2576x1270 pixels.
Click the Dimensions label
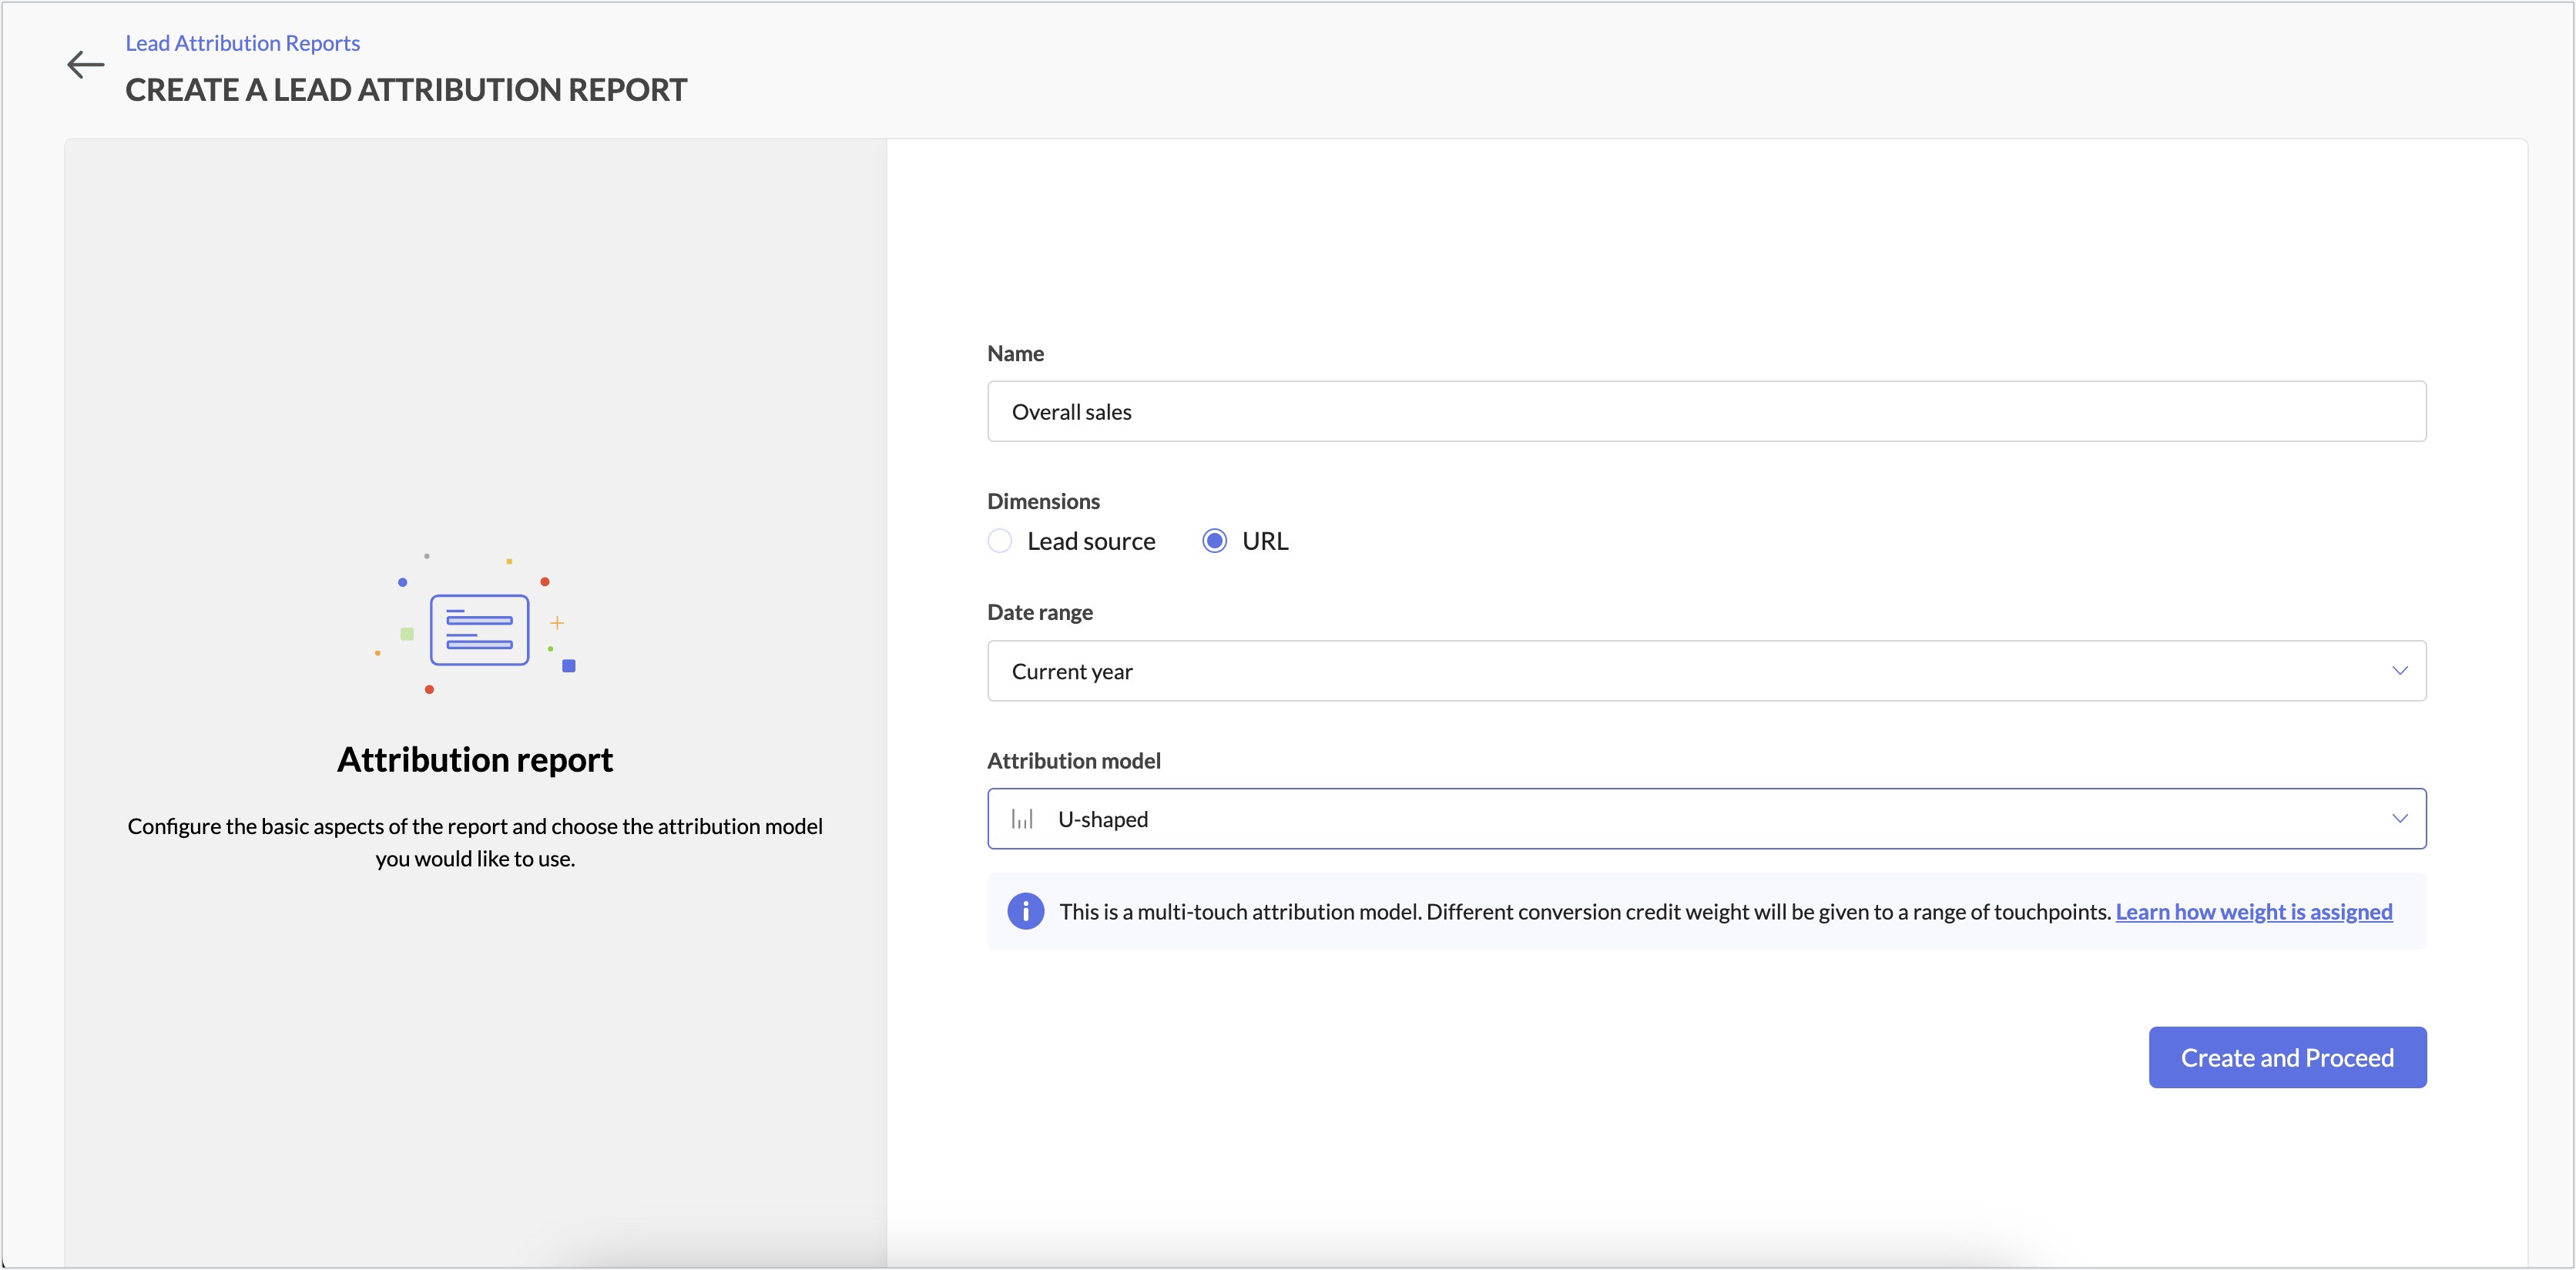tap(1043, 501)
